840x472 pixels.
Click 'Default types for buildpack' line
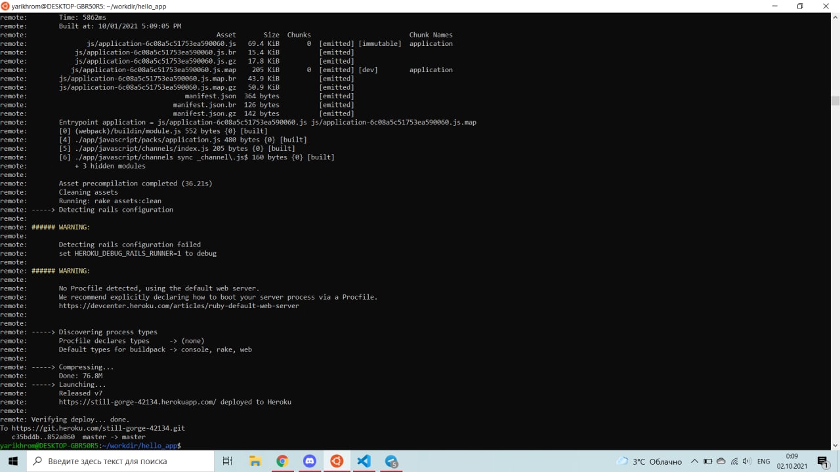pyautogui.click(x=155, y=349)
